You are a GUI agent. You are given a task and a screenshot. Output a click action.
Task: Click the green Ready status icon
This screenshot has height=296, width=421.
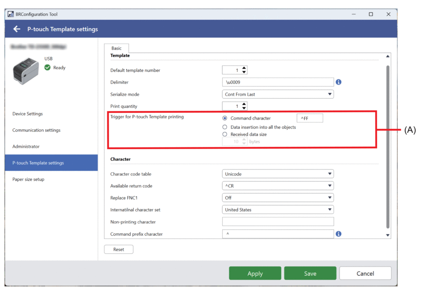pos(48,68)
